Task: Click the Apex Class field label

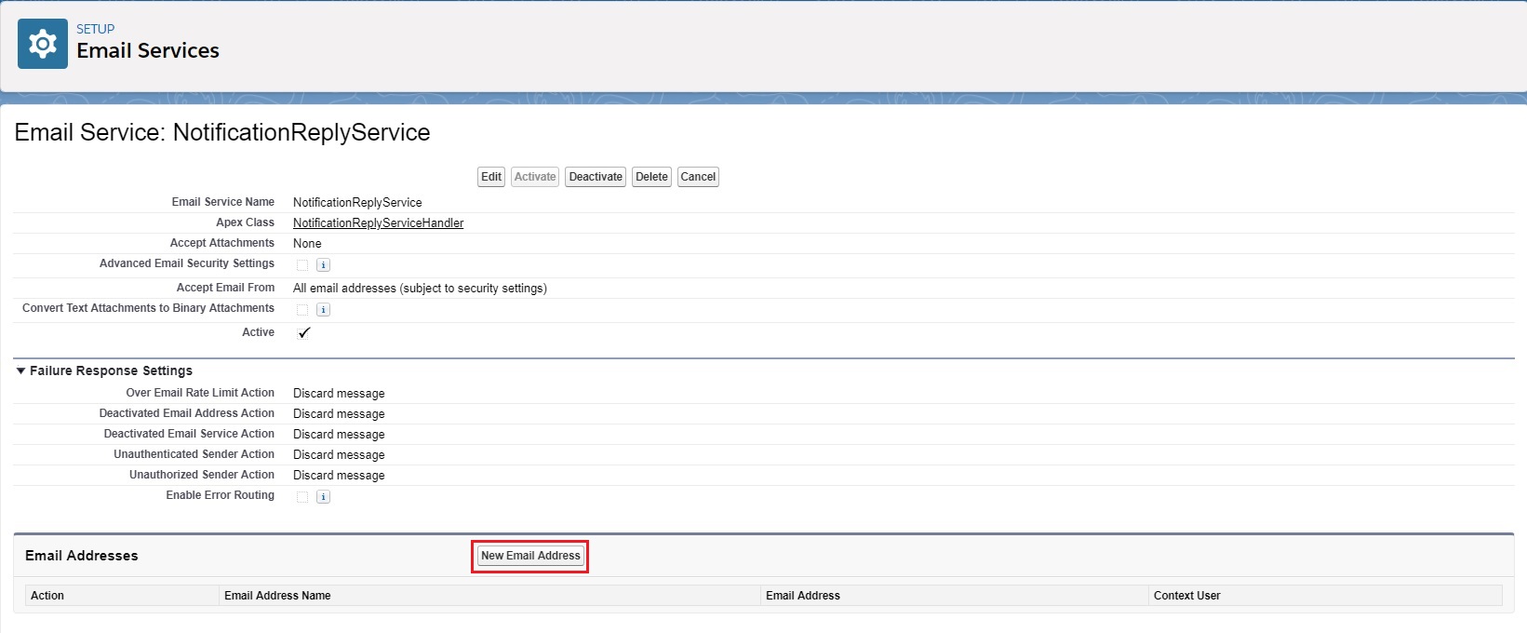Action: coord(245,222)
